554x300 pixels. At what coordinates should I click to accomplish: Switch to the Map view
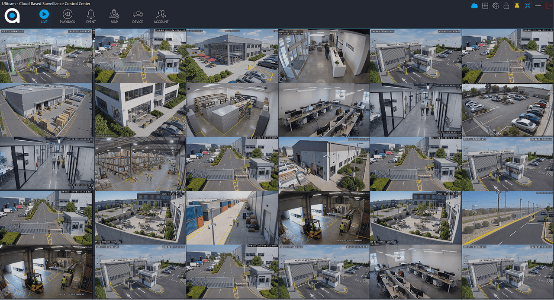[x=114, y=16]
